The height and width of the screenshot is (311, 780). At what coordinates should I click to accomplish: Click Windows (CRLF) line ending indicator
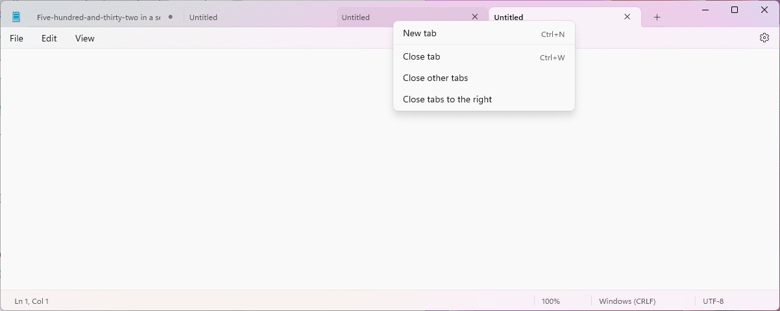[627, 301]
